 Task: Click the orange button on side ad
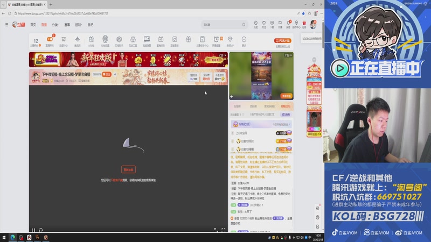click(x=286, y=96)
